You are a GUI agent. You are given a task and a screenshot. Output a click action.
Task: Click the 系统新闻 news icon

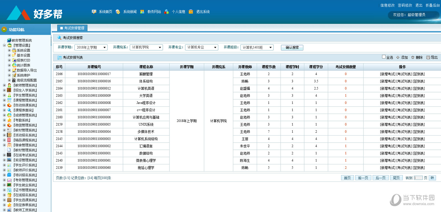pyautogui.click(x=118, y=12)
